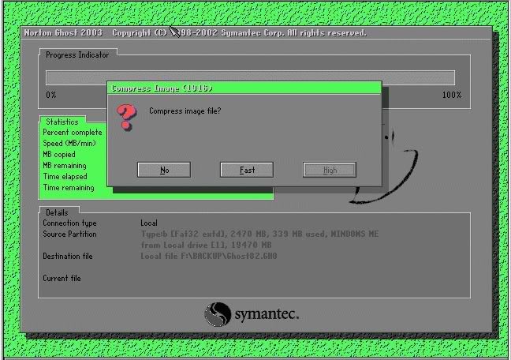Click the progress indicator bar
The image size is (511, 360).
250,77
